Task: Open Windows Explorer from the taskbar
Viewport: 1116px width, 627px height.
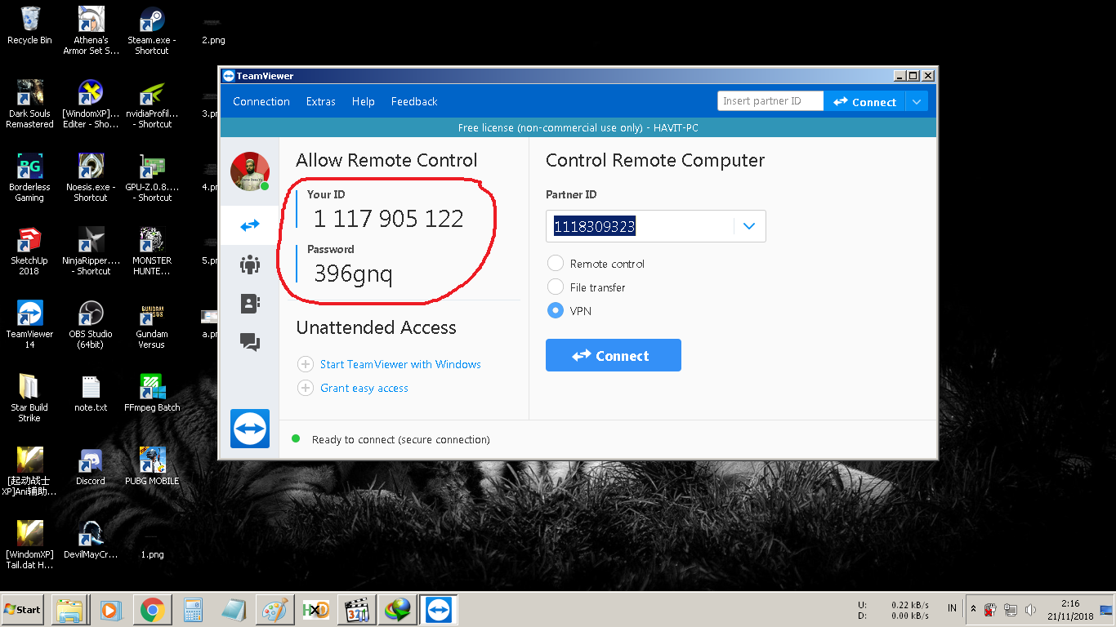Action: (69, 610)
